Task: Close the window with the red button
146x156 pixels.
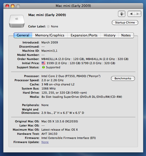Action: pos(7,6)
